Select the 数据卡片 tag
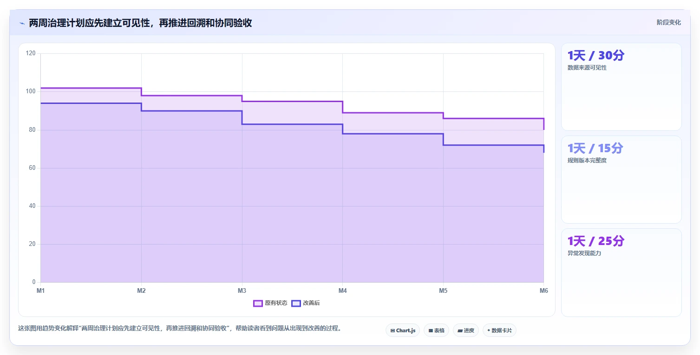The width and height of the screenshot is (700, 355). click(499, 330)
